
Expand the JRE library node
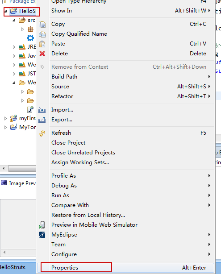14,47
